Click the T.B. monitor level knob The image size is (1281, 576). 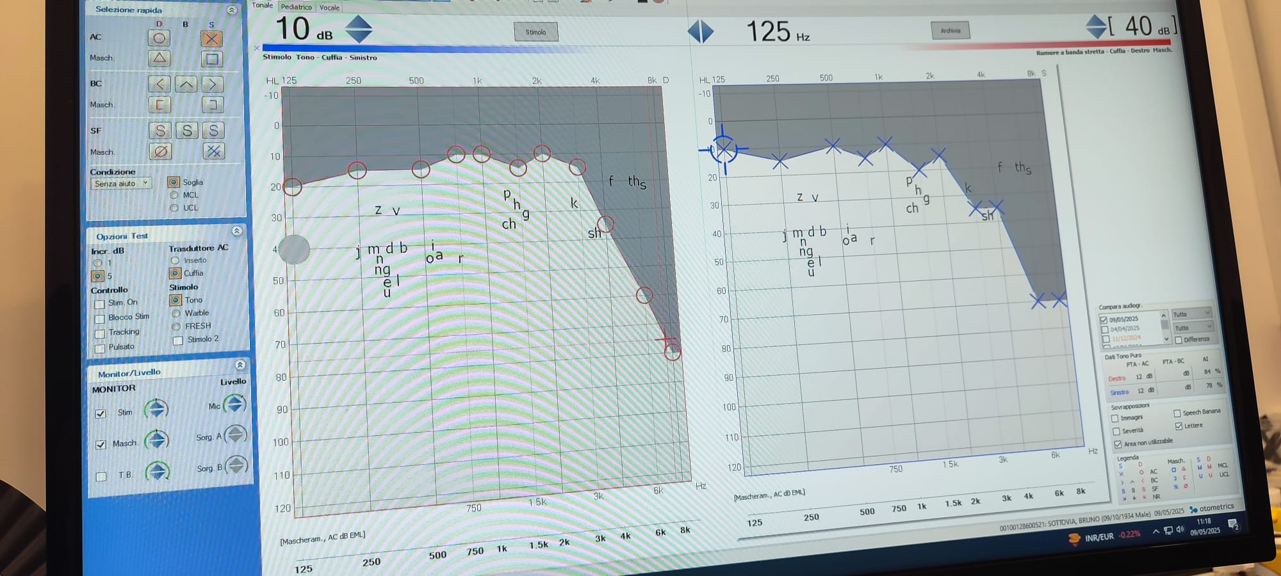click(x=157, y=472)
